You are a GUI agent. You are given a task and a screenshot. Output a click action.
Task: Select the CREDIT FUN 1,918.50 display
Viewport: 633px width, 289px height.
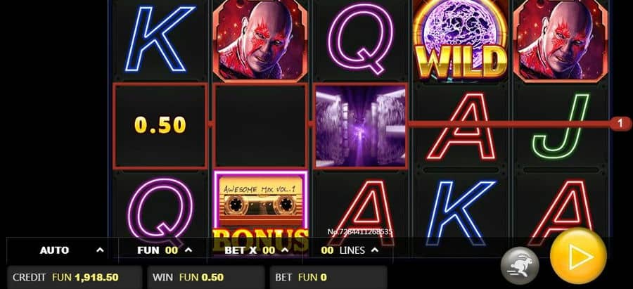[75, 277]
